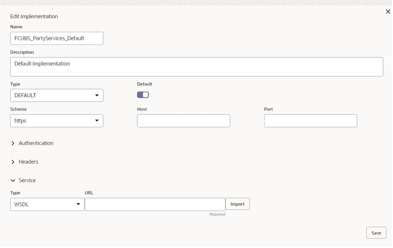Open the implementation Type dropdown showing DEFAULT

[x=57, y=95]
